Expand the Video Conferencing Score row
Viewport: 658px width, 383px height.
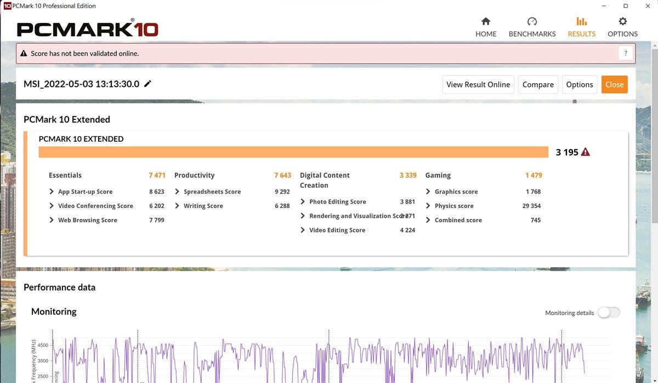point(52,206)
